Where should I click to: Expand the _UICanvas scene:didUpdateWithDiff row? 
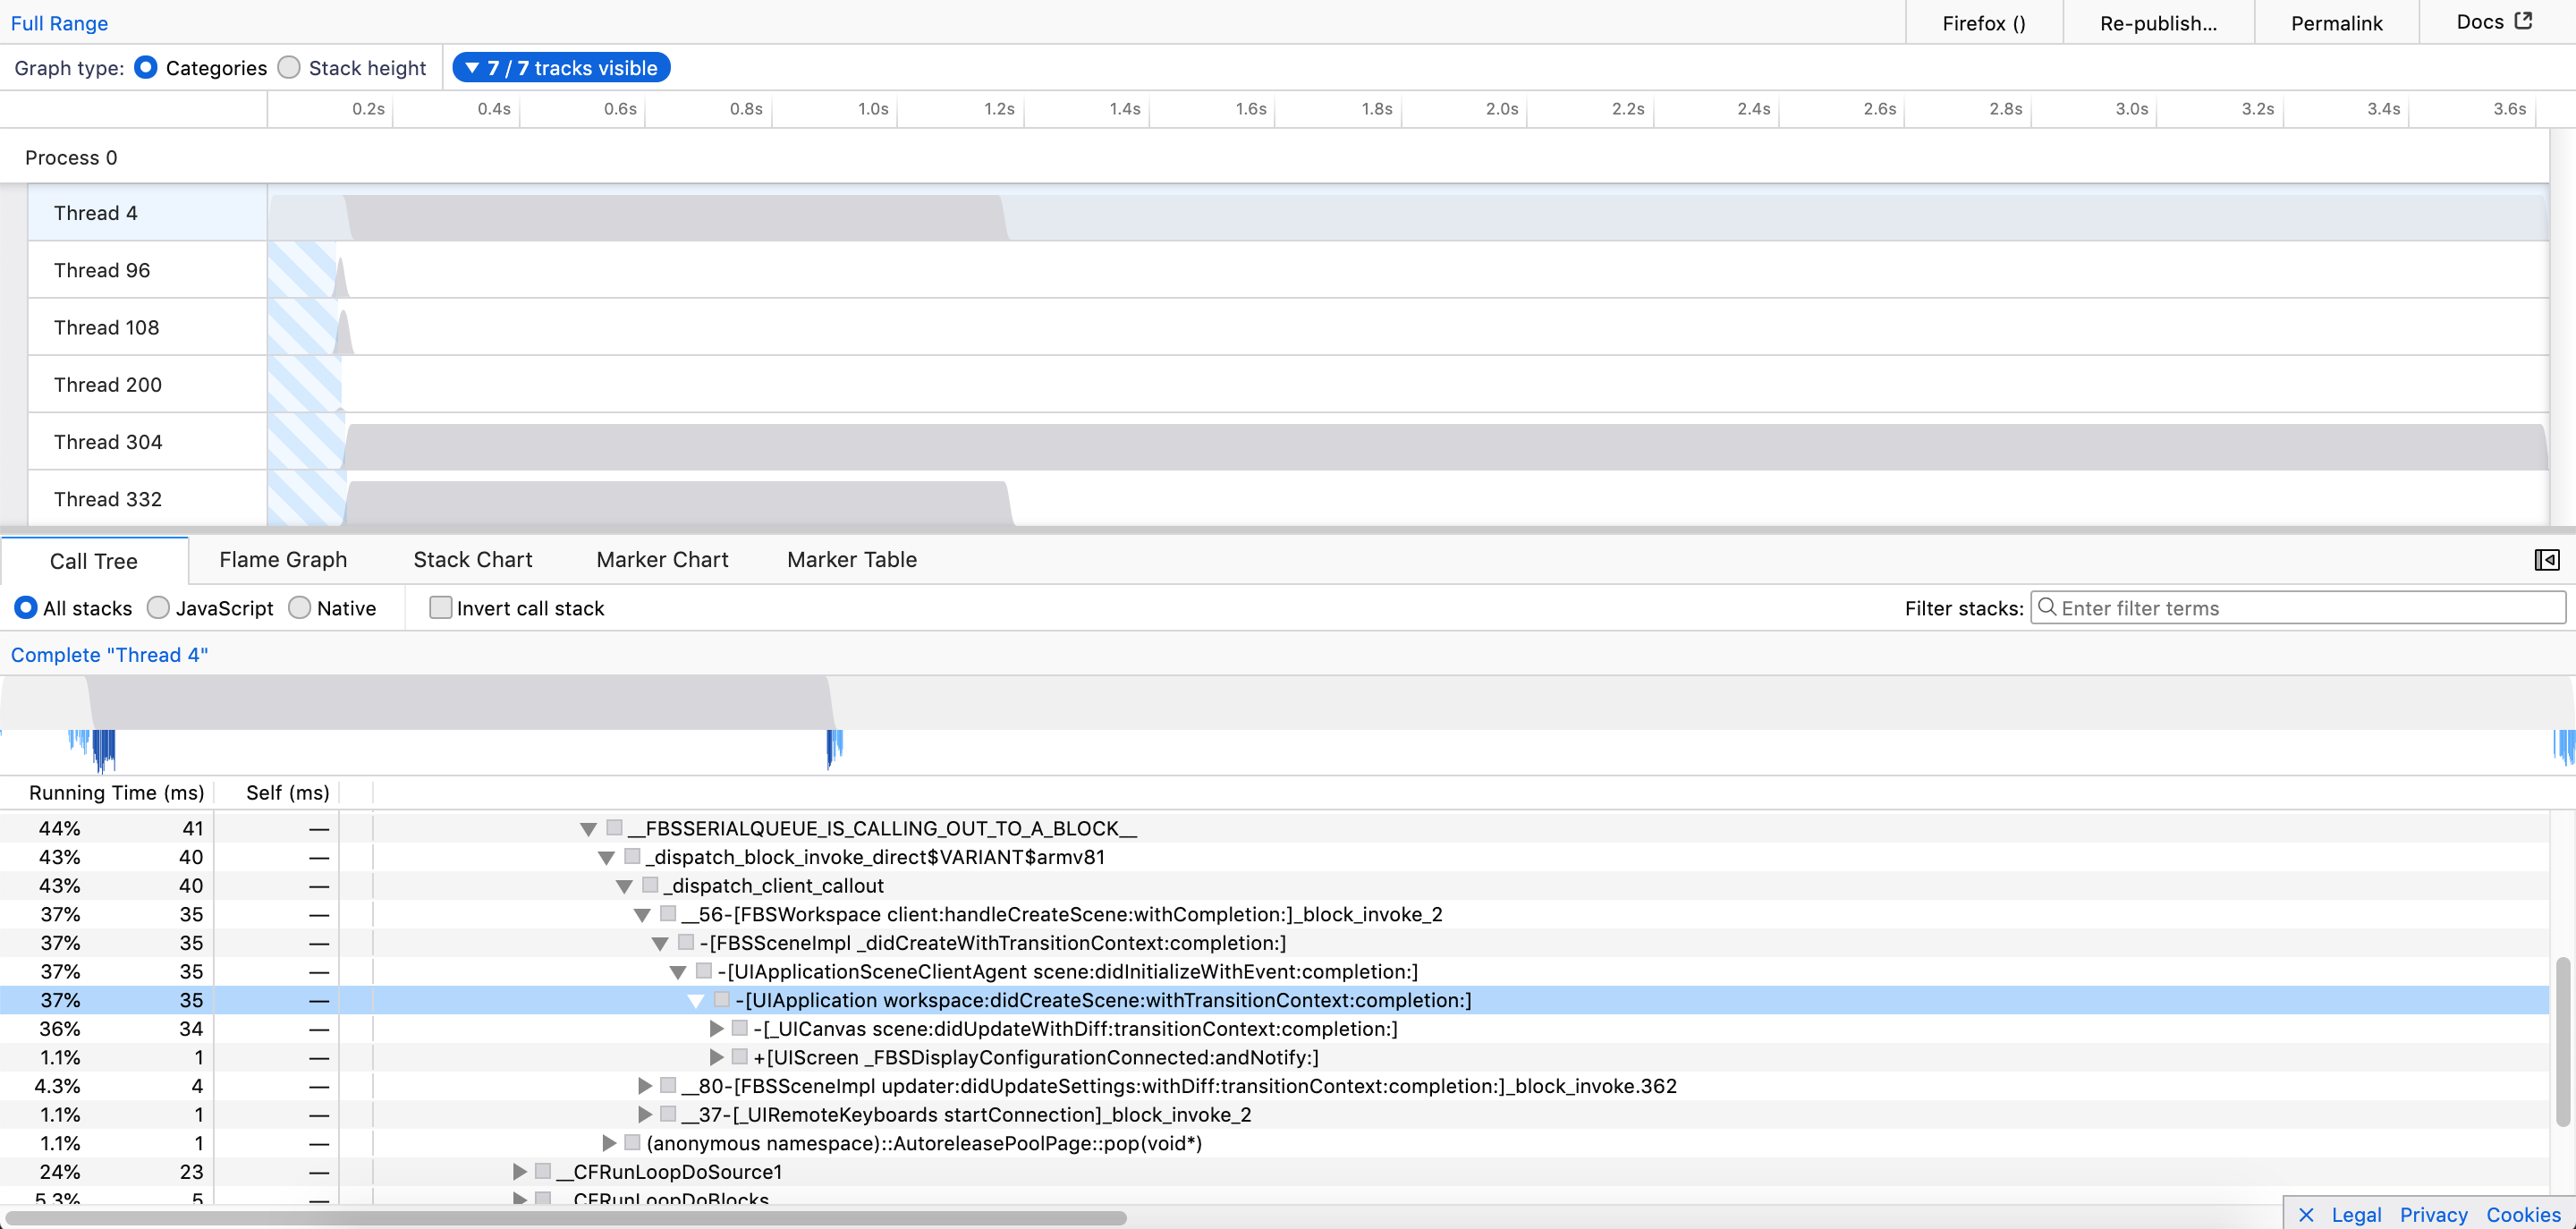(x=716, y=1028)
